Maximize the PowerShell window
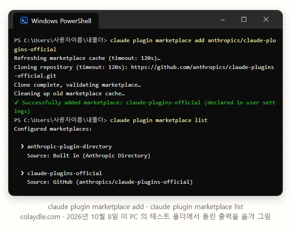This screenshot has height=230, width=291. click(x=244, y=20)
